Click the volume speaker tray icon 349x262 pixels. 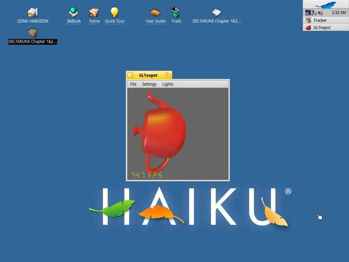click(320, 13)
